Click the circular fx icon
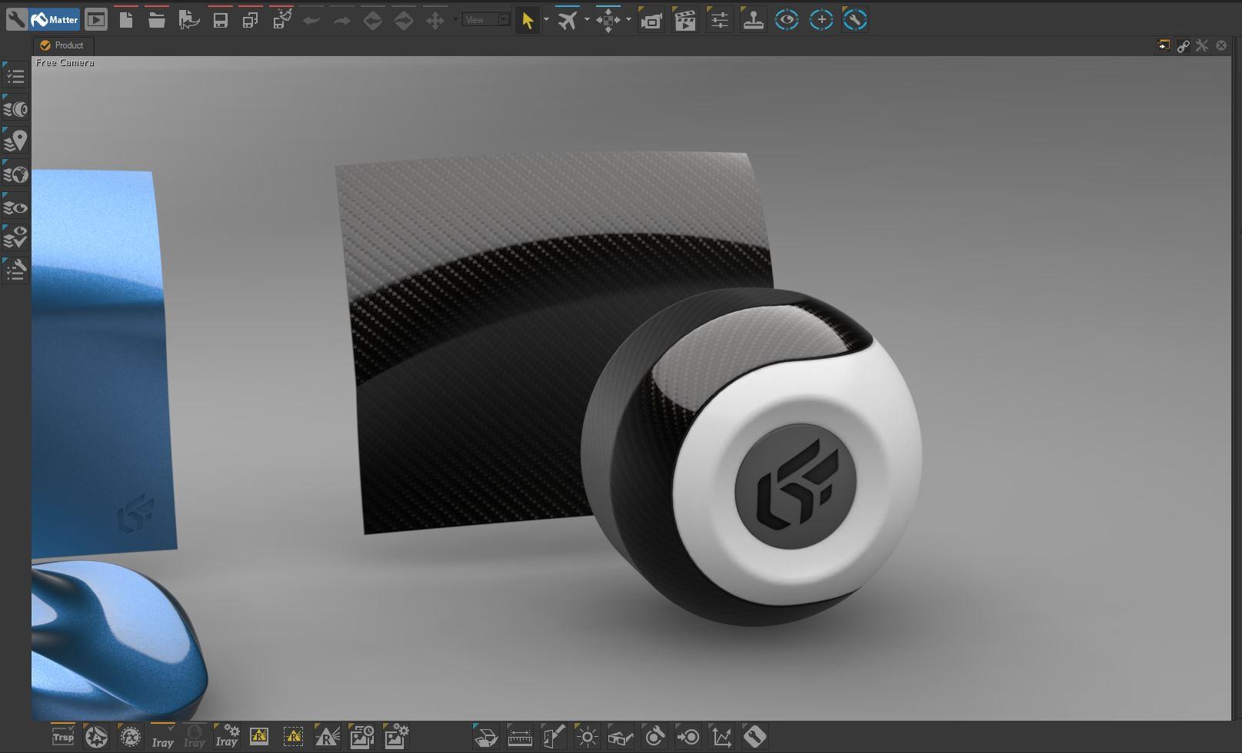 tap(130, 737)
